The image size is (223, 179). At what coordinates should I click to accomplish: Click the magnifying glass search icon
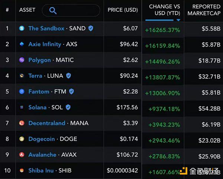coord(53,10)
